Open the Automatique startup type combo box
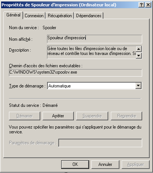Image resolution: width=153 pixels, height=173 pixels. point(94,86)
